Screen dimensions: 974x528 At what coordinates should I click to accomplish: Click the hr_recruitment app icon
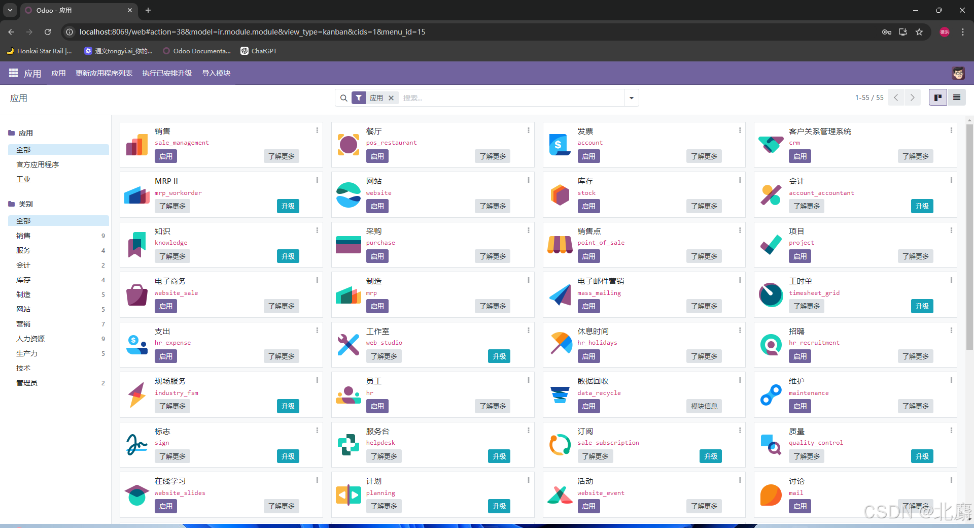771,345
